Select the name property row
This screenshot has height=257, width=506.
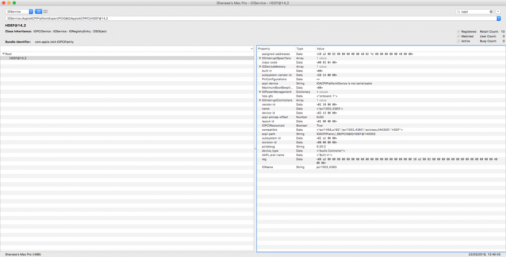pyautogui.click(x=381, y=109)
